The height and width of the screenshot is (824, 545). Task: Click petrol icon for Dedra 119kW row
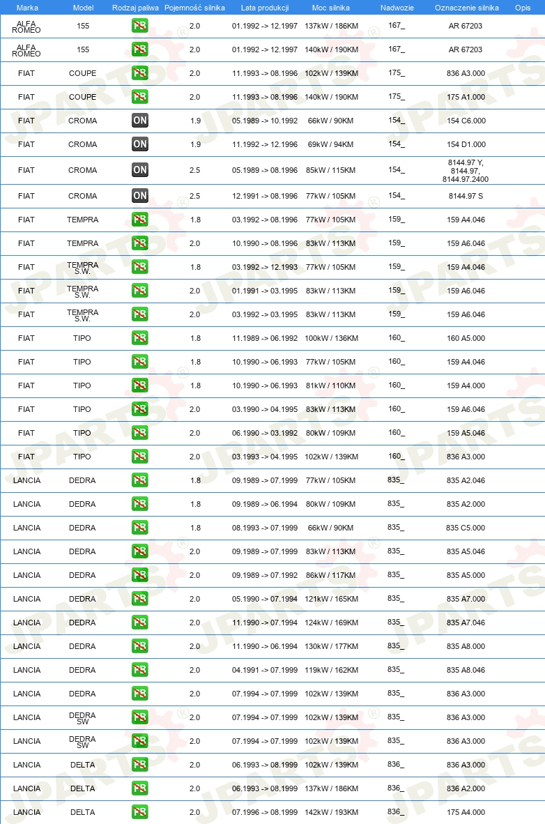(140, 669)
